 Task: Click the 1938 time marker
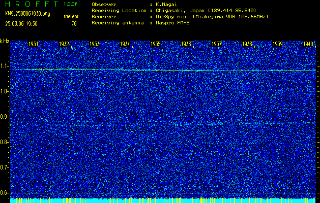pos(247,44)
